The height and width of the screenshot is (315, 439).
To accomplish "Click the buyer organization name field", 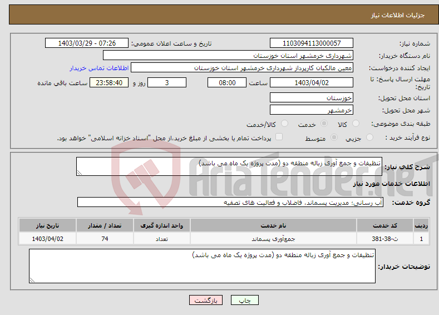I will coord(228,56).
